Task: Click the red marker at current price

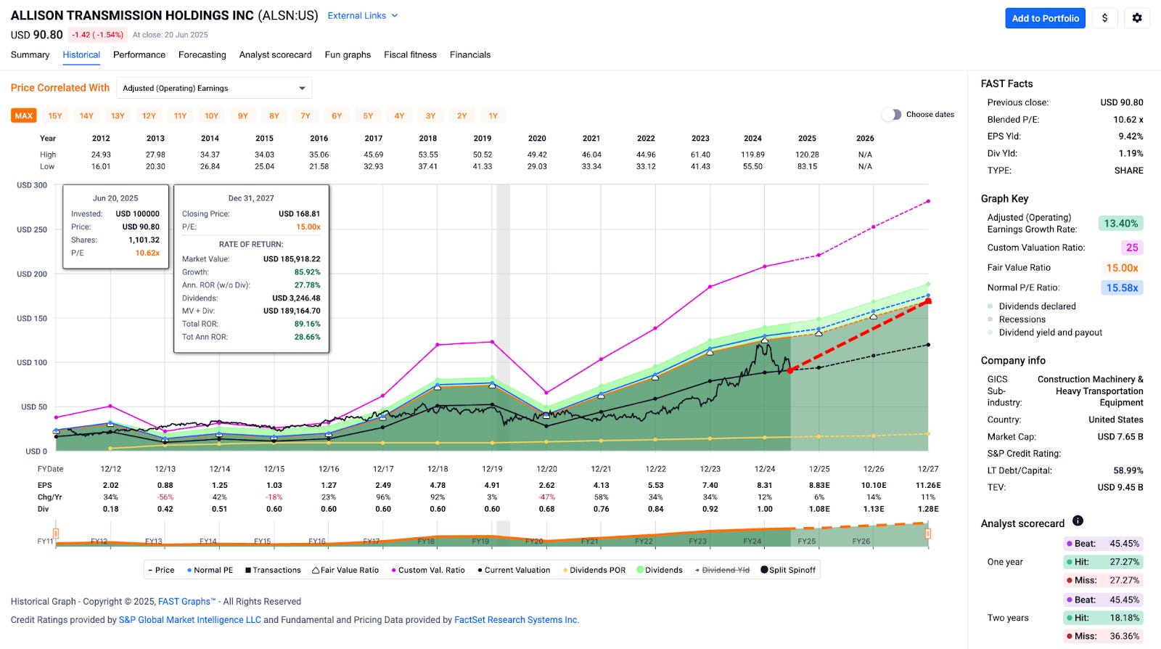Action: point(790,370)
